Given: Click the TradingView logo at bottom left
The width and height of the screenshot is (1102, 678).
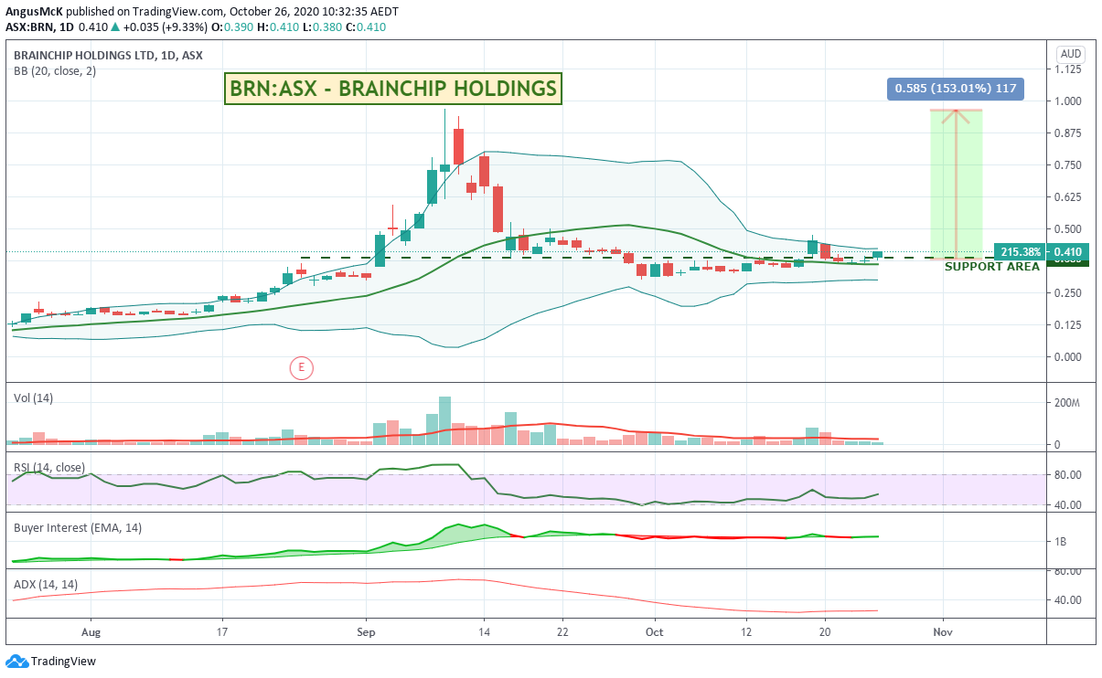Looking at the screenshot, I should click(50, 661).
